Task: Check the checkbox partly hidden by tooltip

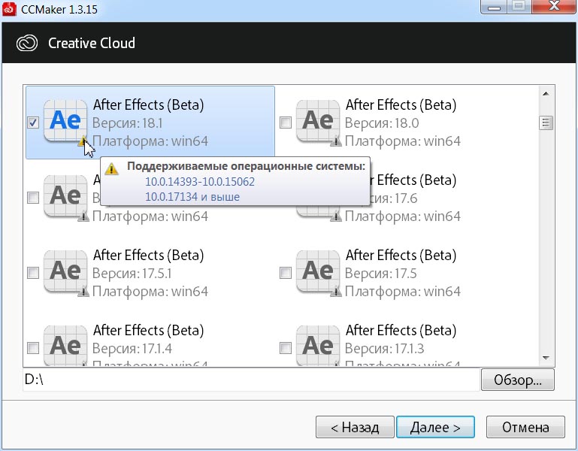Action: click(x=33, y=198)
